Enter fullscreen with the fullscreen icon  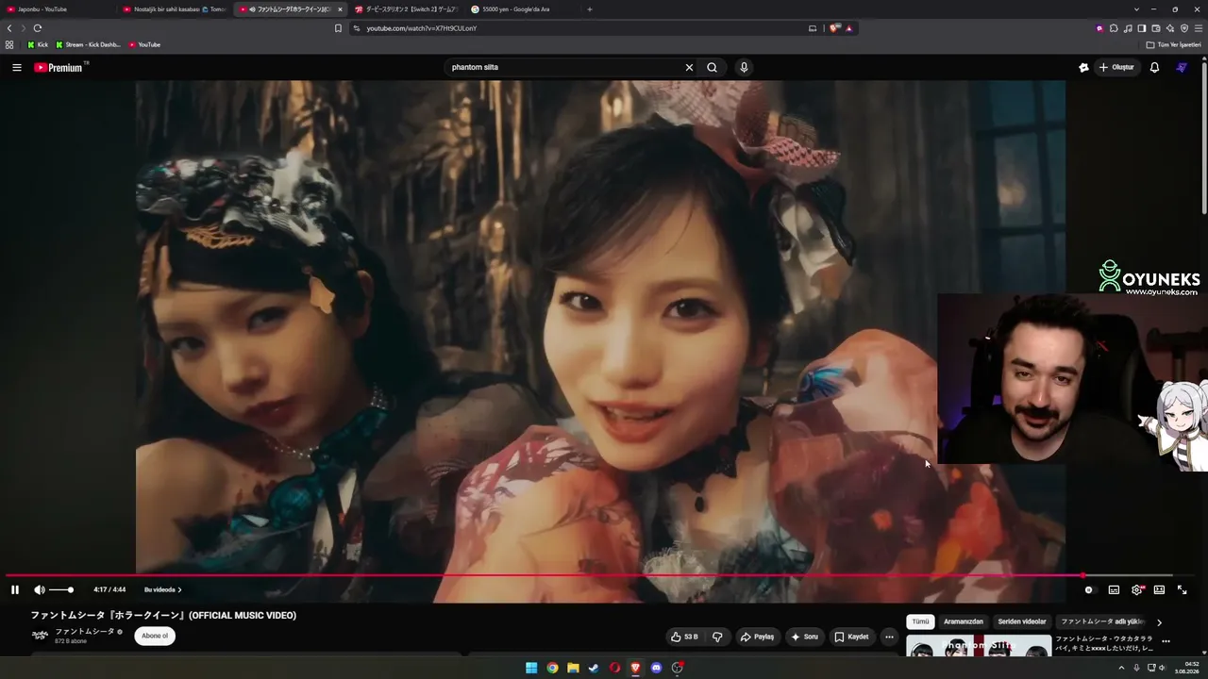click(1182, 589)
